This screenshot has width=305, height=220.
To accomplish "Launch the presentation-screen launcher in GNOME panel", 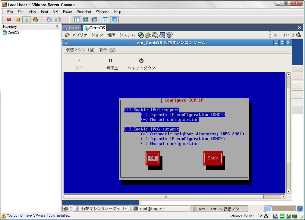I will [x=162, y=35].
